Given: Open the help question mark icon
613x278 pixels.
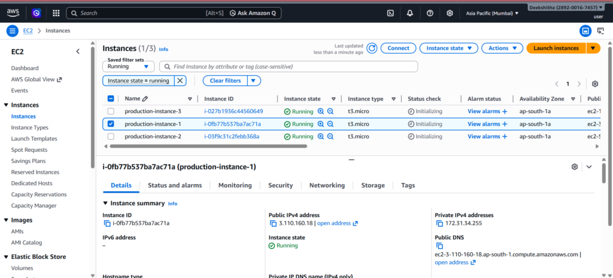Looking at the screenshot, I should [430, 13].
